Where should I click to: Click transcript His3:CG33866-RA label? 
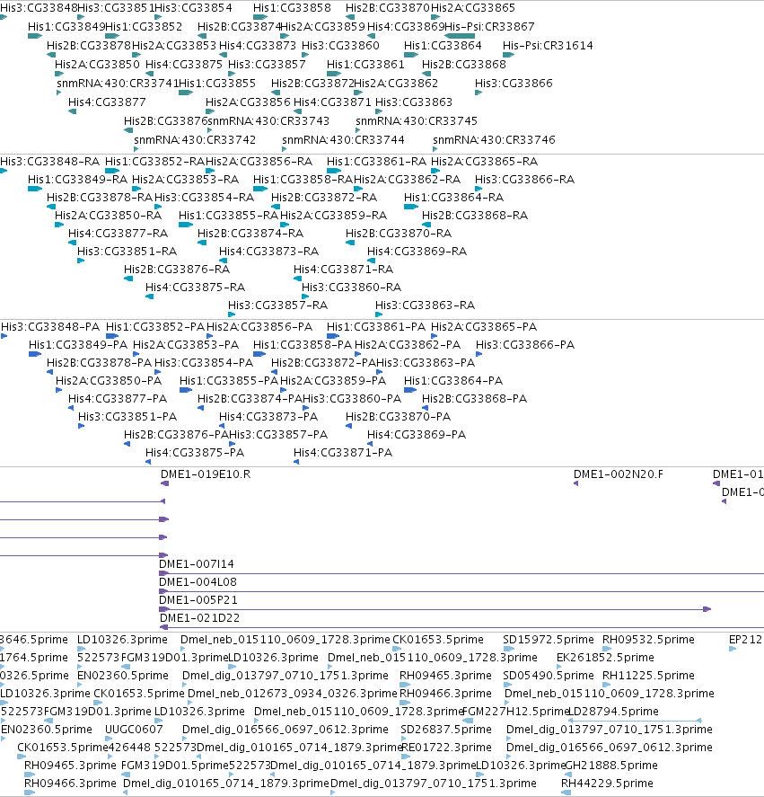click(x=524, y=179)
